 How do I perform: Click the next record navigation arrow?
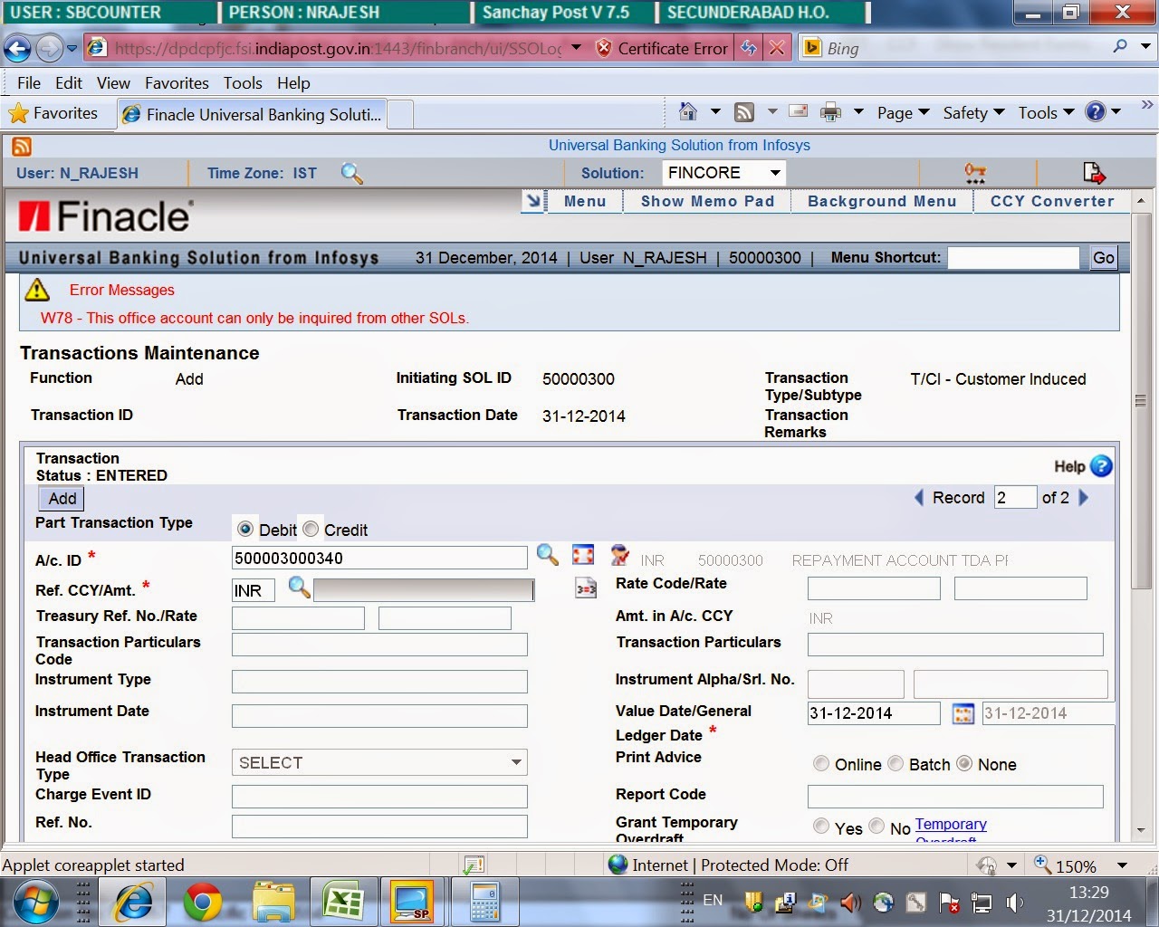coord(1084,497)
